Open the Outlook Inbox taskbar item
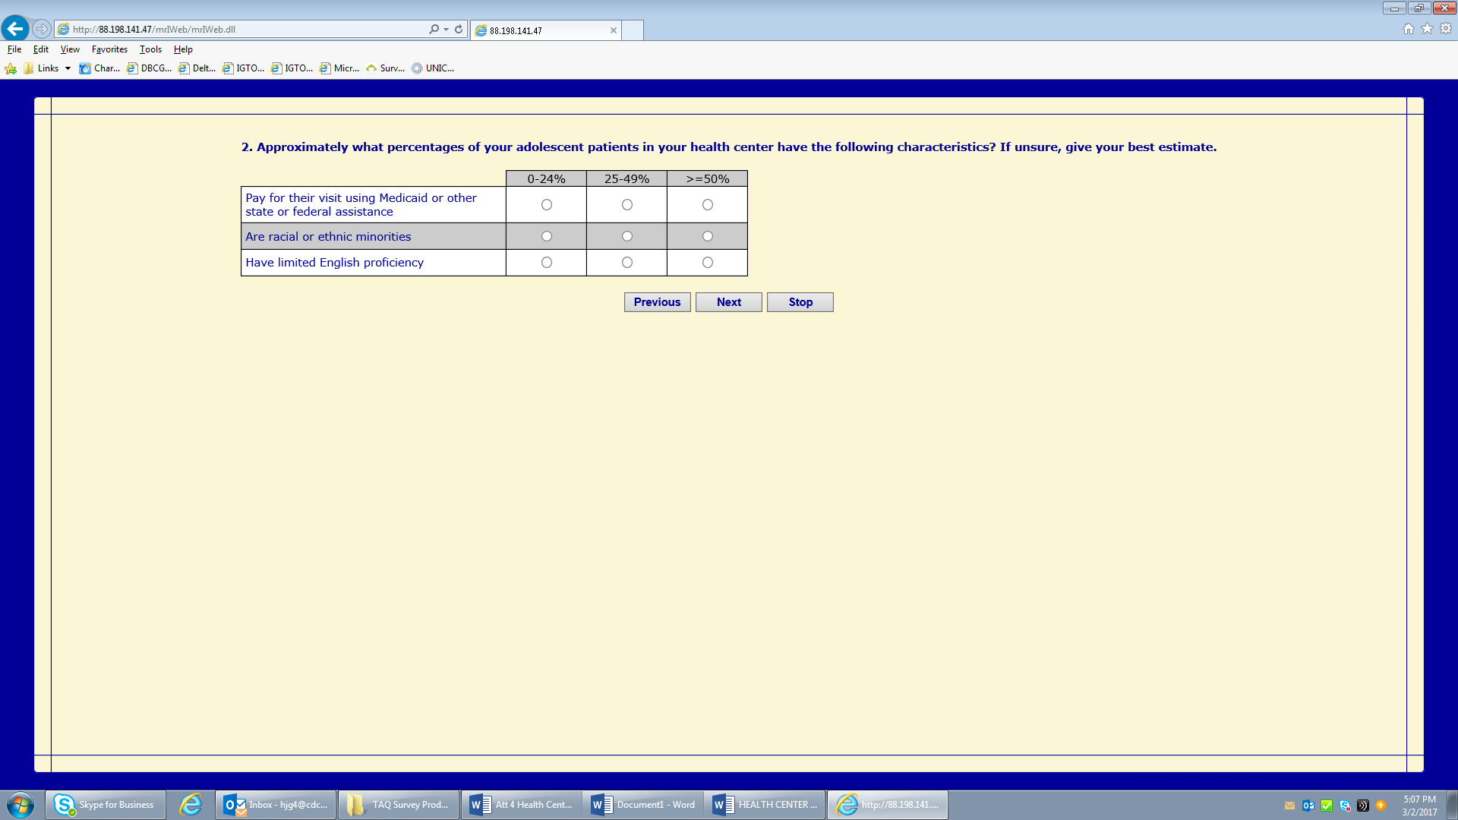 coord(277,805)
